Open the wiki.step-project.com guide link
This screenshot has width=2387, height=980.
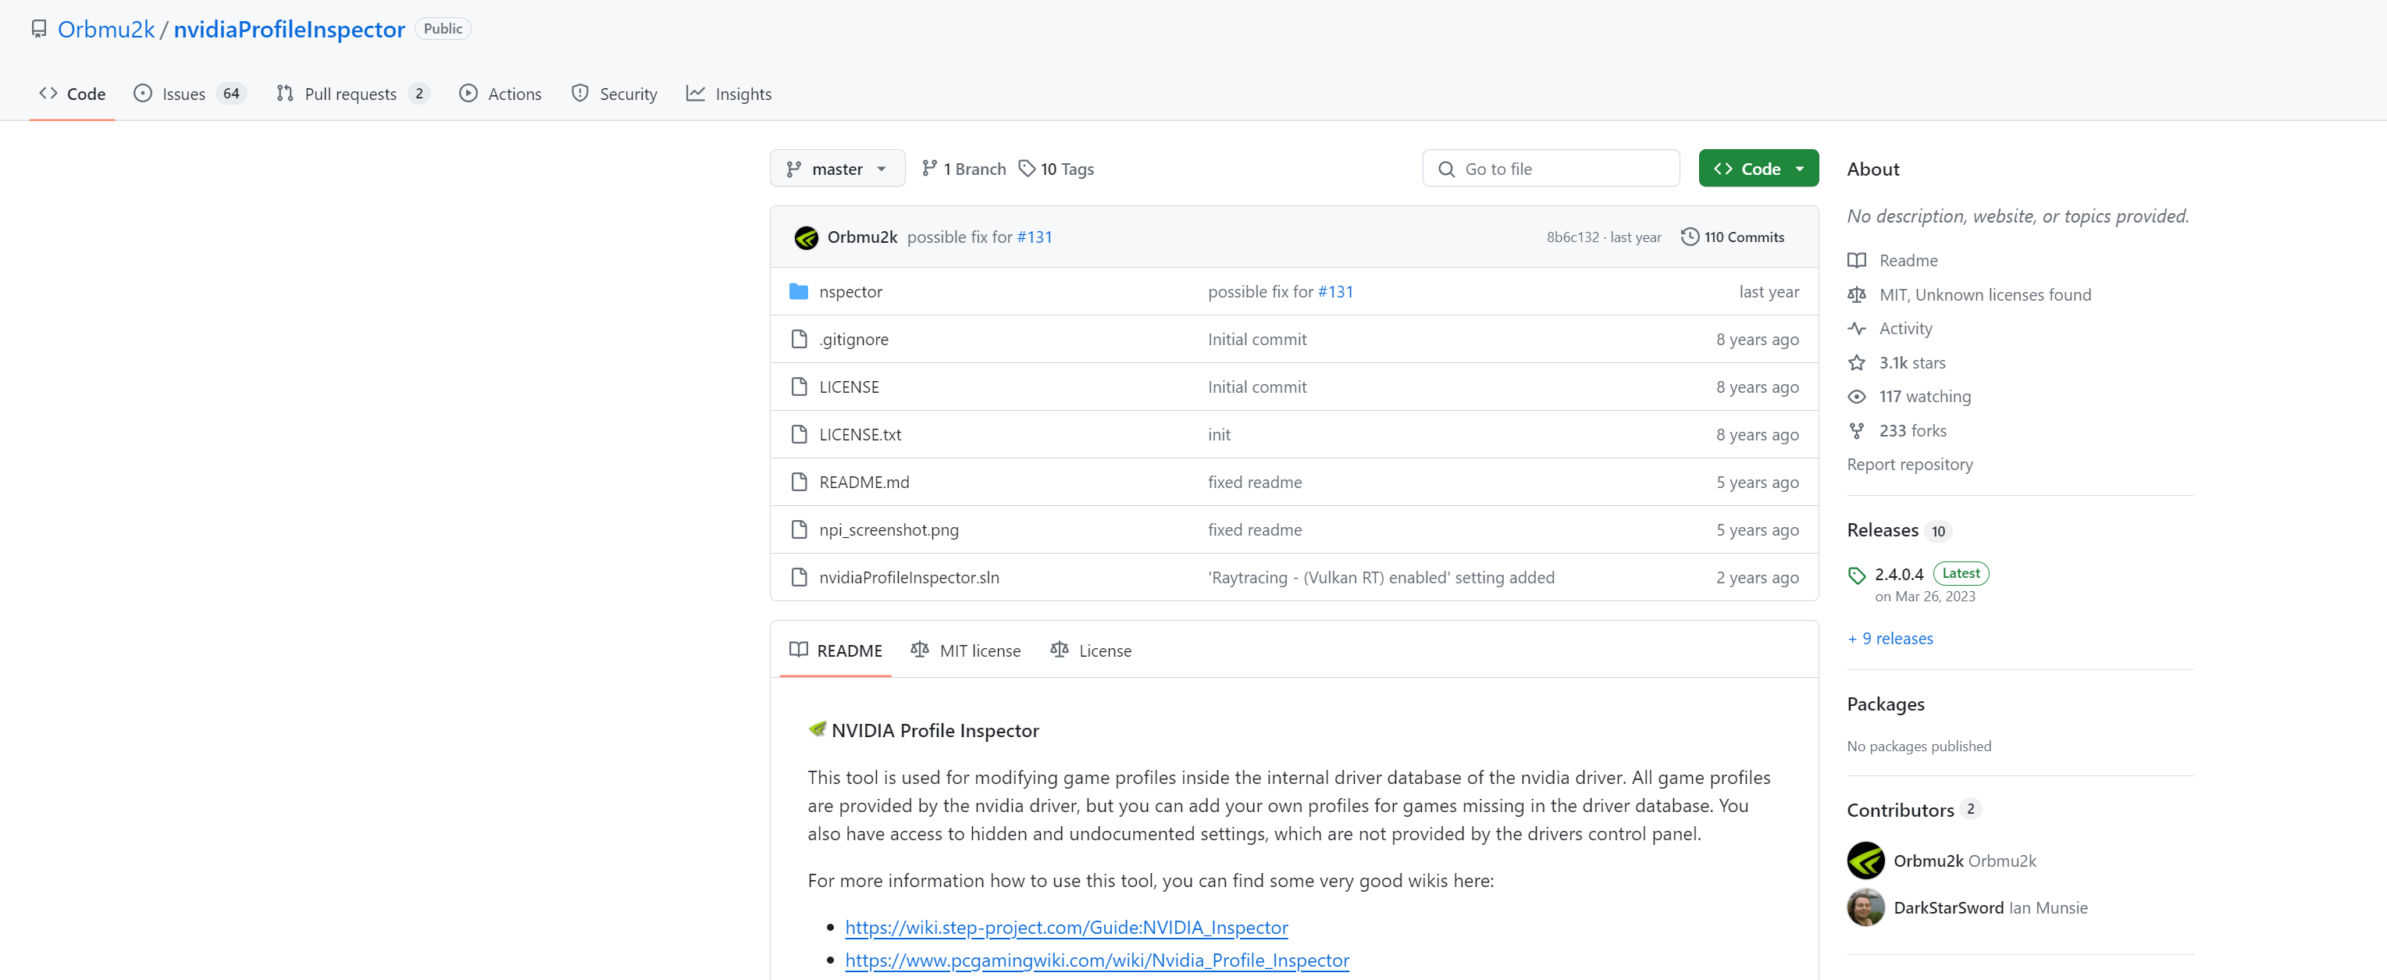1066,927
